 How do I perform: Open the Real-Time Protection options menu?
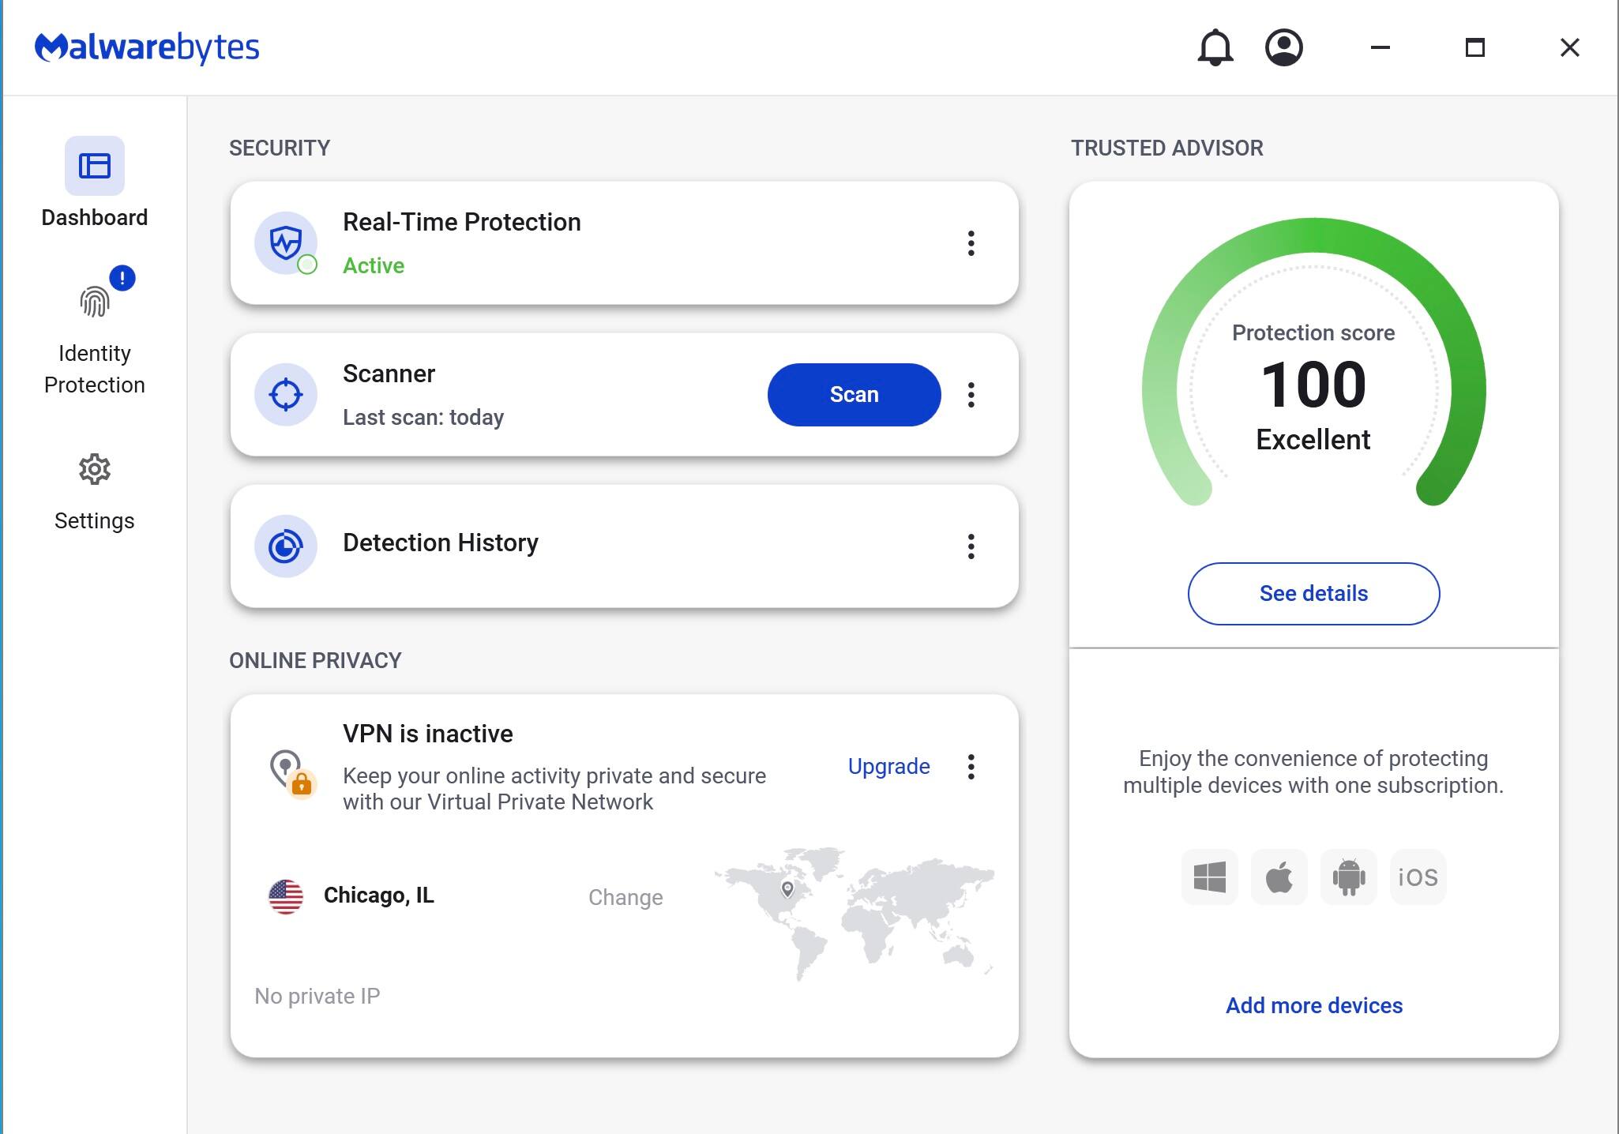pyautogui.click(x=971, y=244)
